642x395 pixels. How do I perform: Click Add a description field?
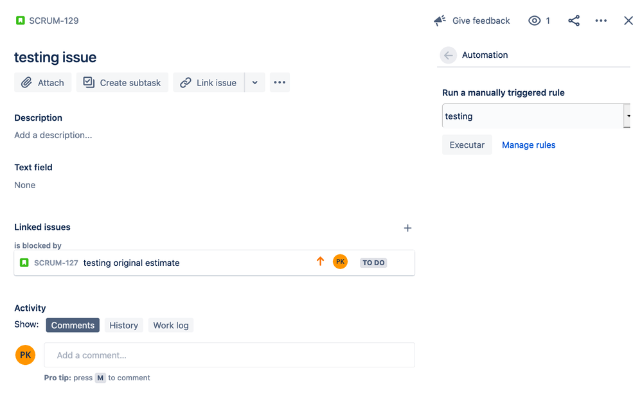53,135
